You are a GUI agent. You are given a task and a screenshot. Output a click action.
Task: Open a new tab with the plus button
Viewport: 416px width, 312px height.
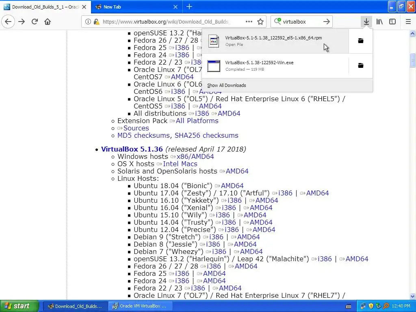tap(189, 6)
